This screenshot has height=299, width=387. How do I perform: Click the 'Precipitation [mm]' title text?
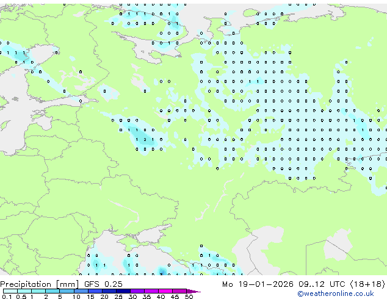pyautogui.click(x=40, y=284)
